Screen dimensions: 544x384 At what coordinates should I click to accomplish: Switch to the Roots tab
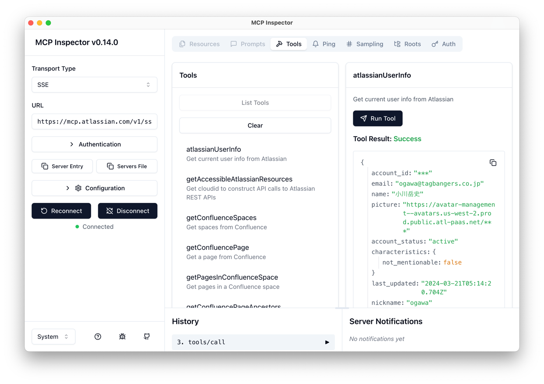(407, 44)
